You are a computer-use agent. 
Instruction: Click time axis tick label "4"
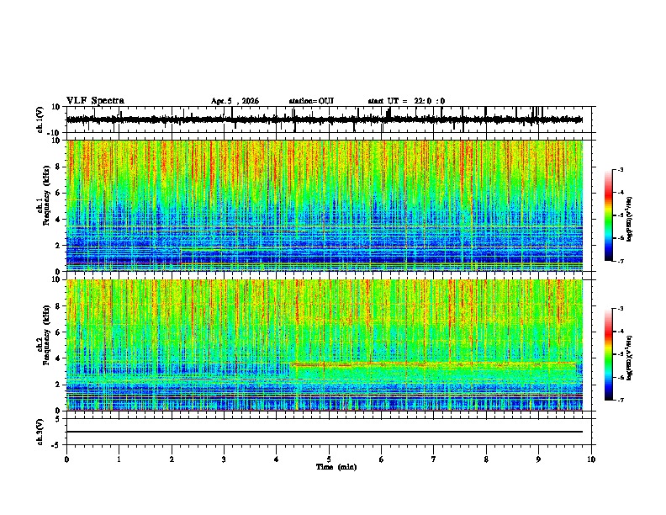[x=277, y=459]
